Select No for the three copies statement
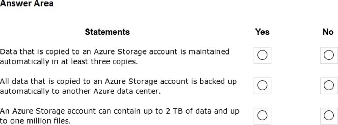 329,55
